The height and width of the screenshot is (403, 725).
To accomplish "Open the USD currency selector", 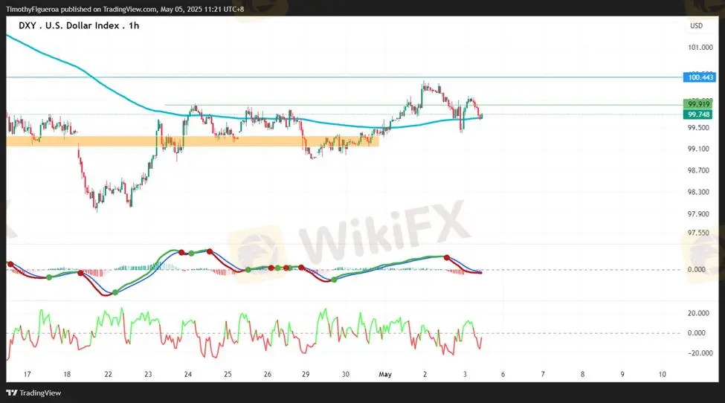I will pyautogui.click(x=696, y=25).
